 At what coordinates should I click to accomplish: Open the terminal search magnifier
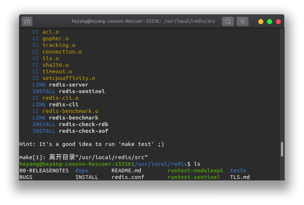pyautogui.click(x=228, y=21)
